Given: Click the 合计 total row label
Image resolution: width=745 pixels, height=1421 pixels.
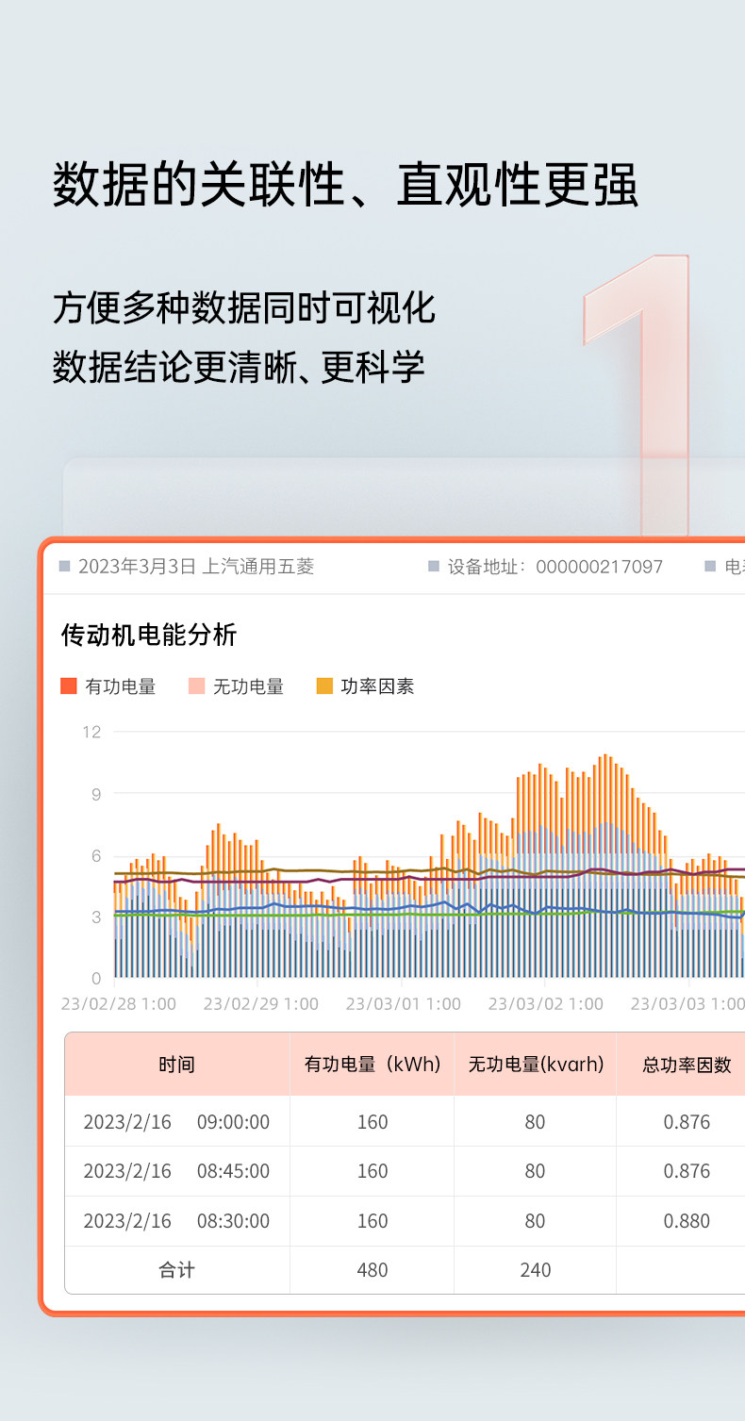Looking at the screenshot, I should pyautogui.click(x=177, y=1270).
